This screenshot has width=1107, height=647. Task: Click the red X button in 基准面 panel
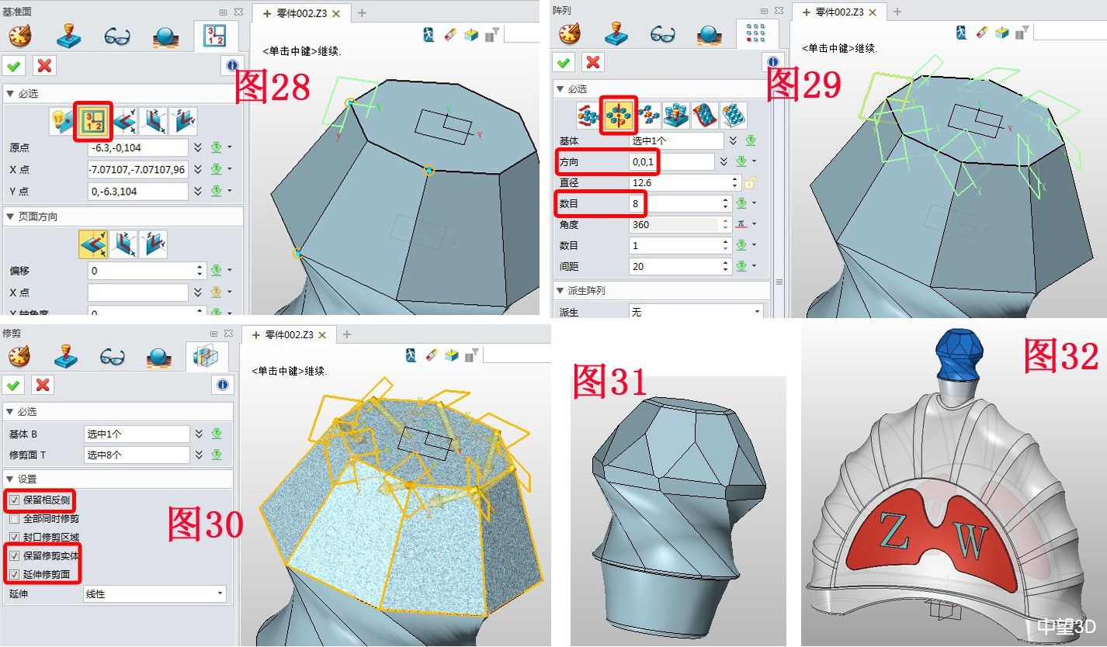click(45, 65)
